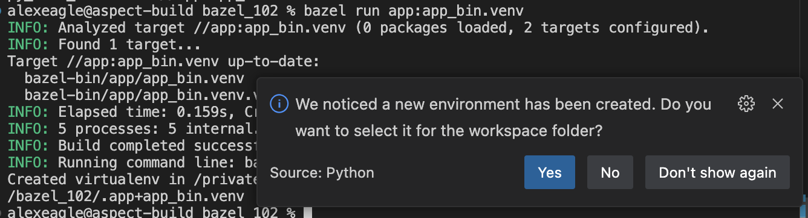Click the blue info icon in notification
This screenshot has width=808, height=218.
click(279, 104)
